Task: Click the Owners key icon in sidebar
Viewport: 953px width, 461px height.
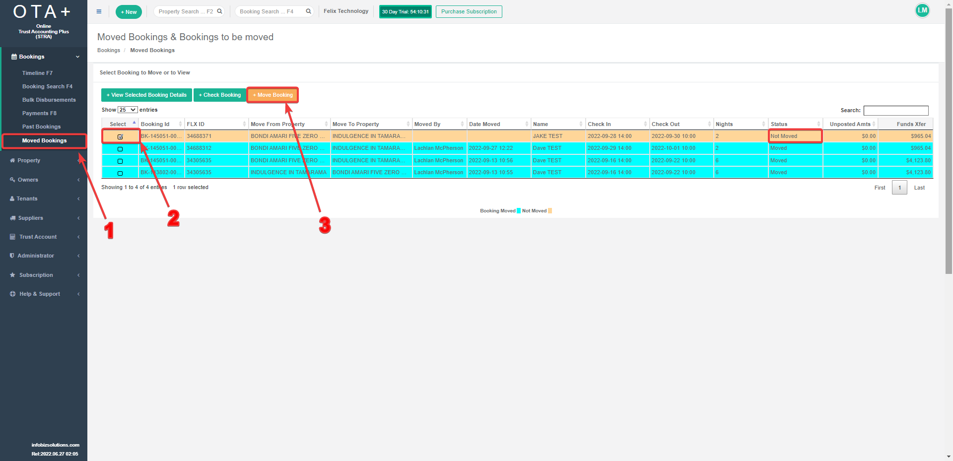Action: pos(12,180)
